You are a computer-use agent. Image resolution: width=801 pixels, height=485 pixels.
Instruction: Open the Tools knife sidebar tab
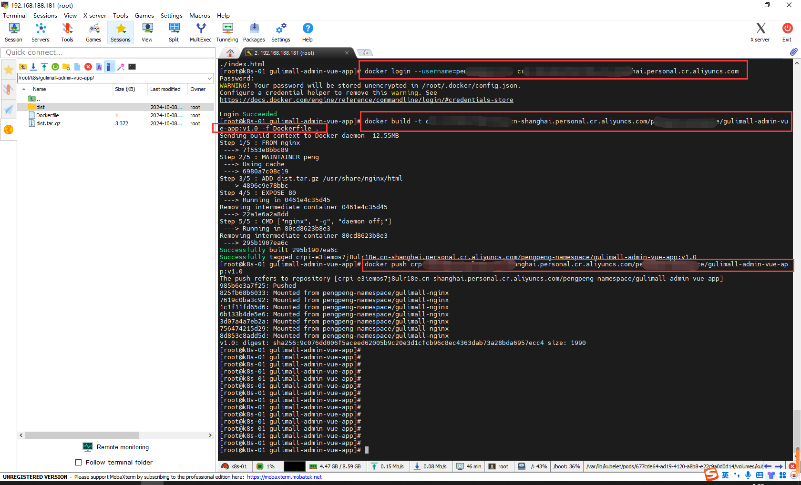[9, 89]
